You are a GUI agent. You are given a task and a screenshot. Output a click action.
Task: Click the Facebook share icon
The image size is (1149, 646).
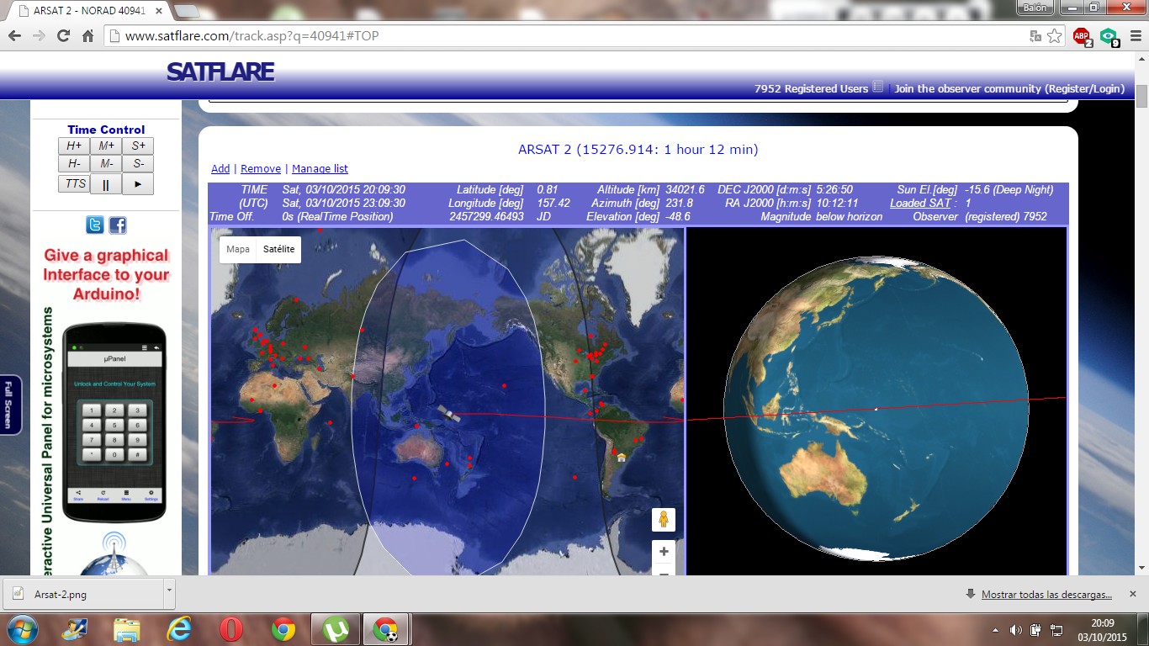[x=117, y=225]
